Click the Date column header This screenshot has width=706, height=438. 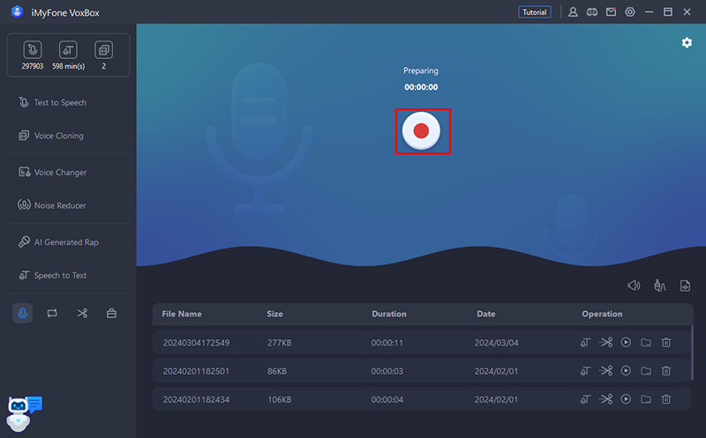486,314
